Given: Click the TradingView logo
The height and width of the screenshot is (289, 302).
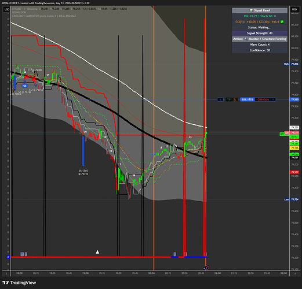Looking at the screenshot, I should [x=19, y=283].
